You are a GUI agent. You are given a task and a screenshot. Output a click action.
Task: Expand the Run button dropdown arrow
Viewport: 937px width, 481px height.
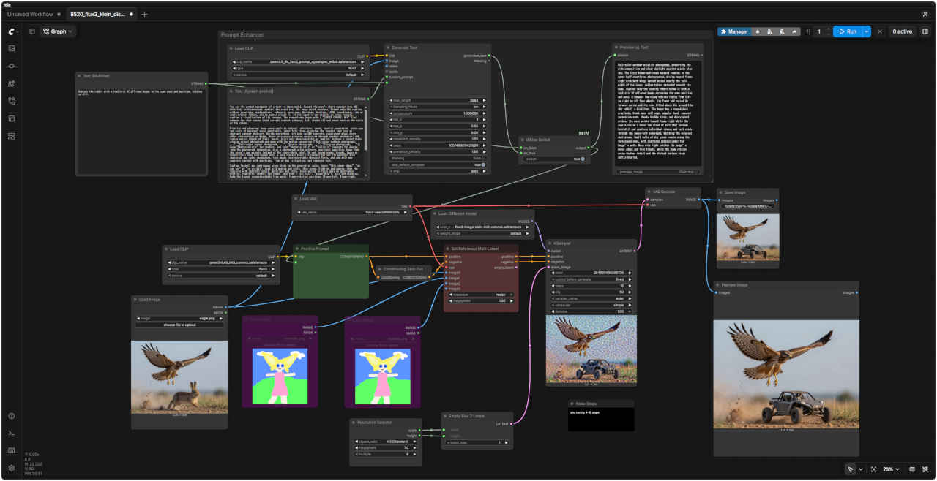point(867,31)
